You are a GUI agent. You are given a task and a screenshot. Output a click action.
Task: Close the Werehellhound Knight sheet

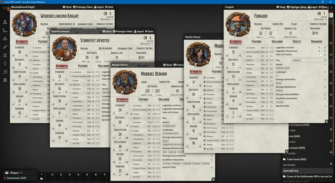coord(109,7)
